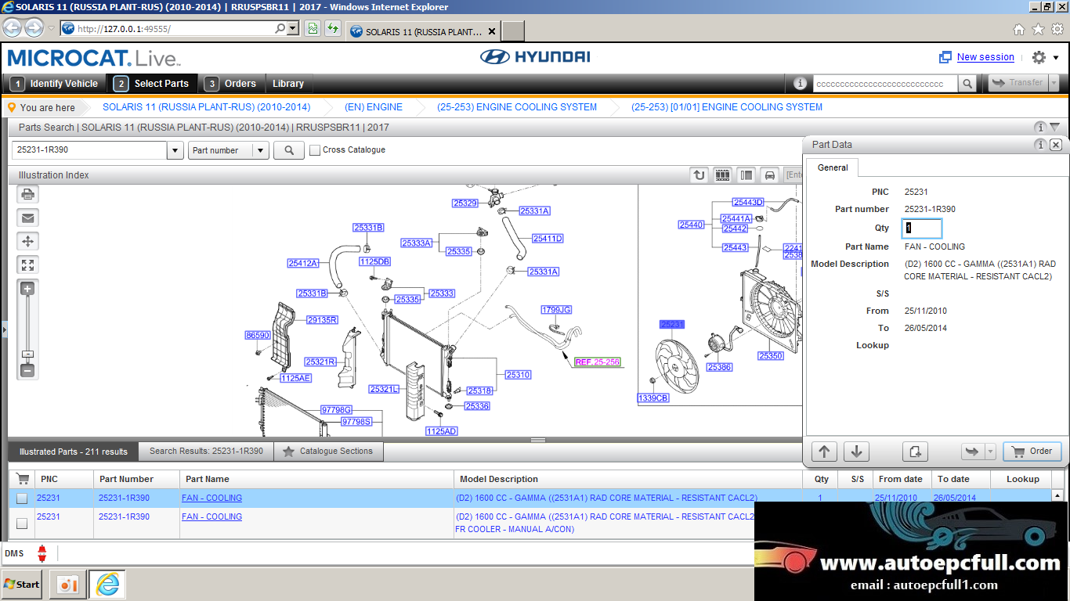Image resolution: width=1070 pixels, height=601 pixels.
Task: Click the search magnifier next to Part number
Action: tap(289, 150)
